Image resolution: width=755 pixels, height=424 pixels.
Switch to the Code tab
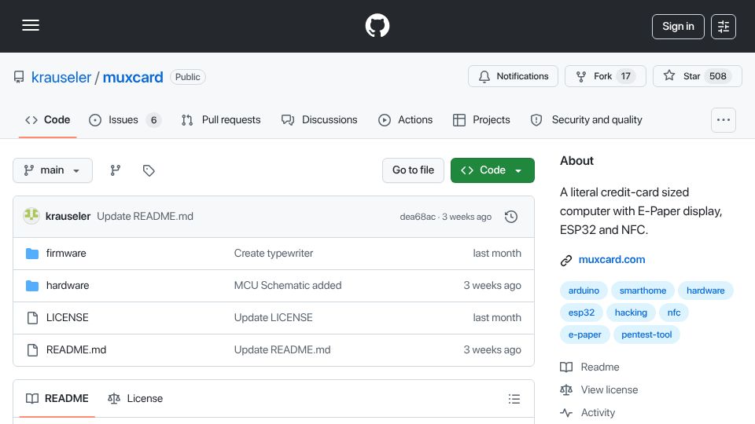[x=48, y=119]
